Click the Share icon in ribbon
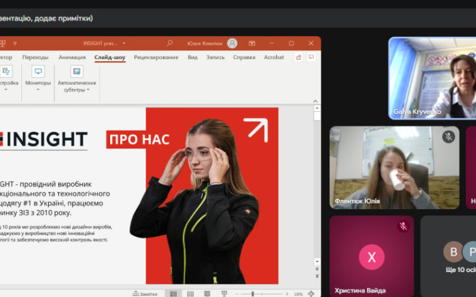 (299, 57)
